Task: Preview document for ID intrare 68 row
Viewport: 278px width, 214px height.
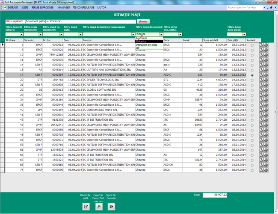Action: click(x=261, y=165)
